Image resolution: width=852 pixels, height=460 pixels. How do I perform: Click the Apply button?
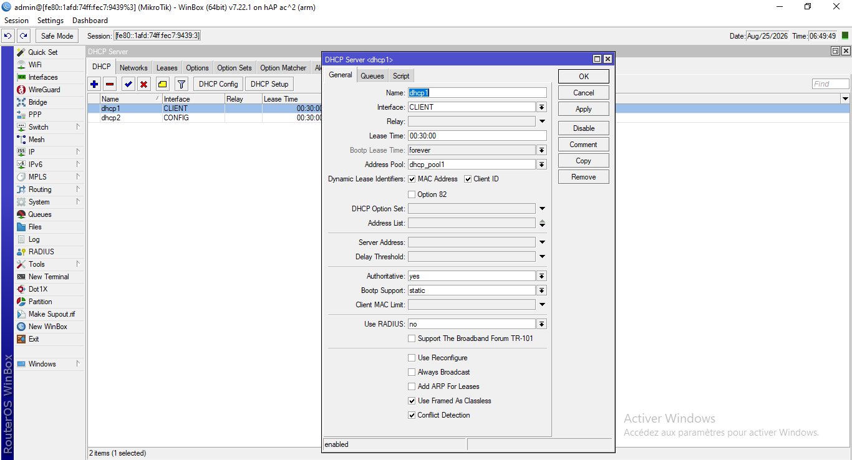tap(584, 109)
